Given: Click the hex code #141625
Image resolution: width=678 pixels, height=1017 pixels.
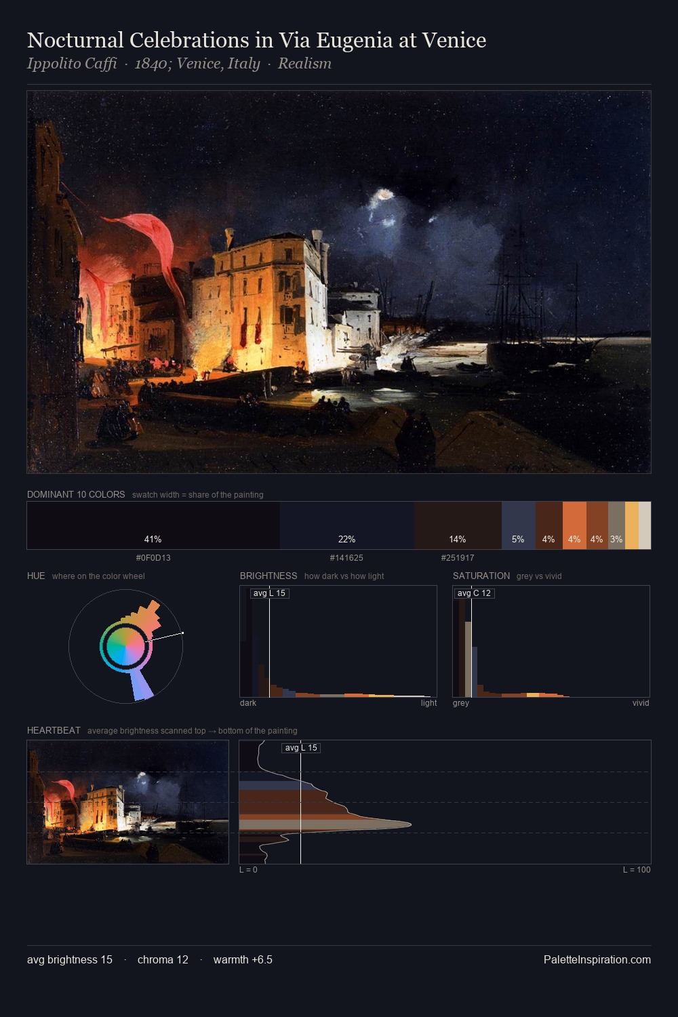Looking at the screenshot, I should 346,558.
